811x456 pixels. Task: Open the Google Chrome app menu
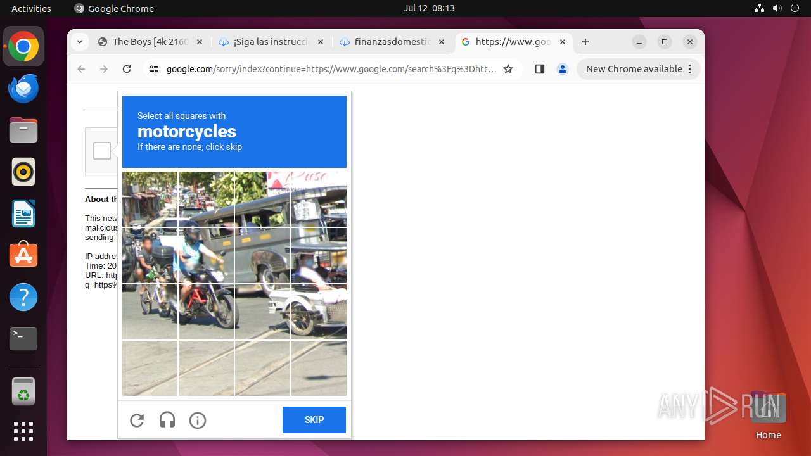(114, 8)
